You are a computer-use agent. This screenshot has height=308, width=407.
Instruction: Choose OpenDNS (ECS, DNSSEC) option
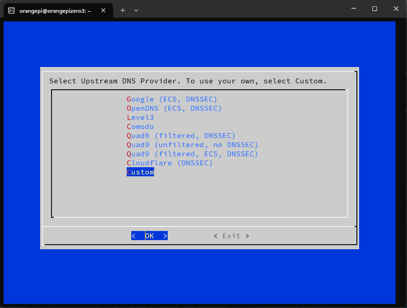click(x=174, y=108)
